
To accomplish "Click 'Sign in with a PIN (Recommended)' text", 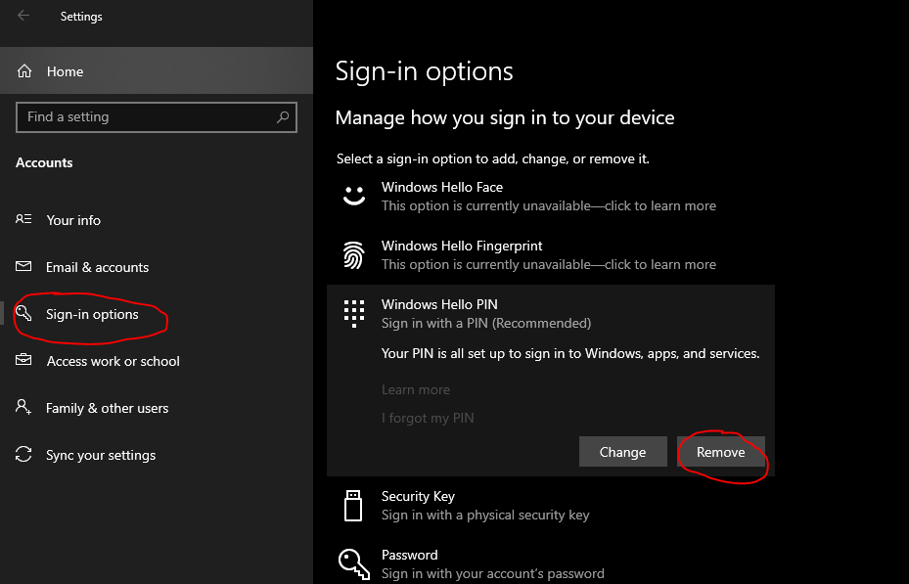I will point(486,323).
